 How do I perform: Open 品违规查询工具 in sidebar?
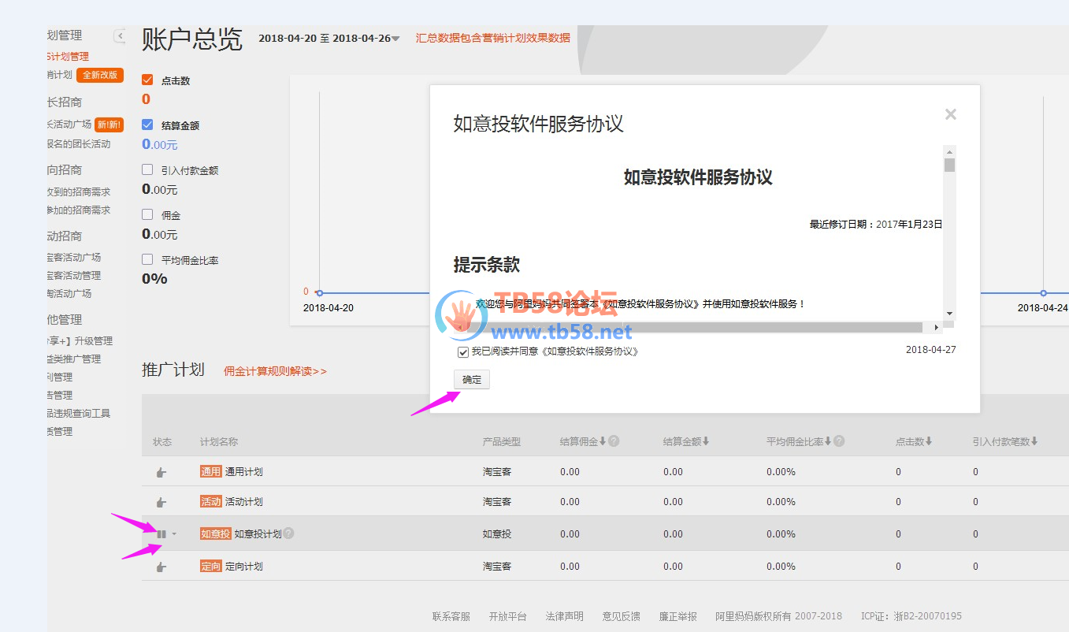[79, 413]
